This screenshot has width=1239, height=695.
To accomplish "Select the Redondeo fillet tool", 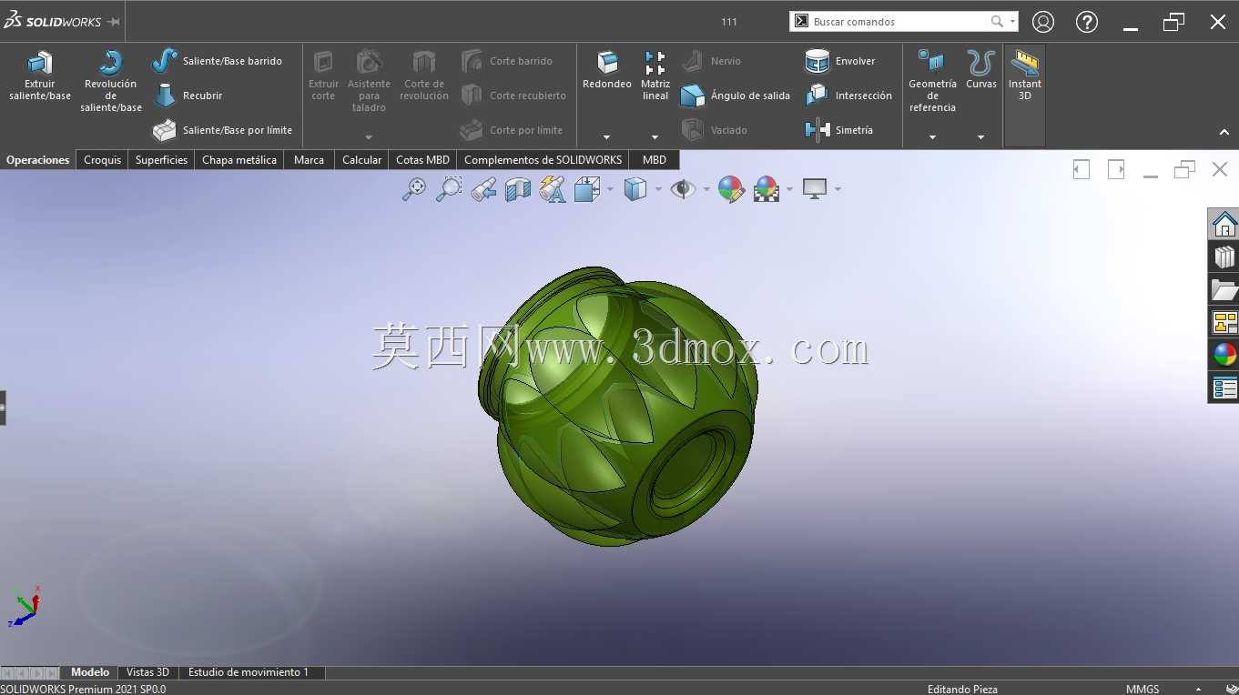I will (607, 70).
